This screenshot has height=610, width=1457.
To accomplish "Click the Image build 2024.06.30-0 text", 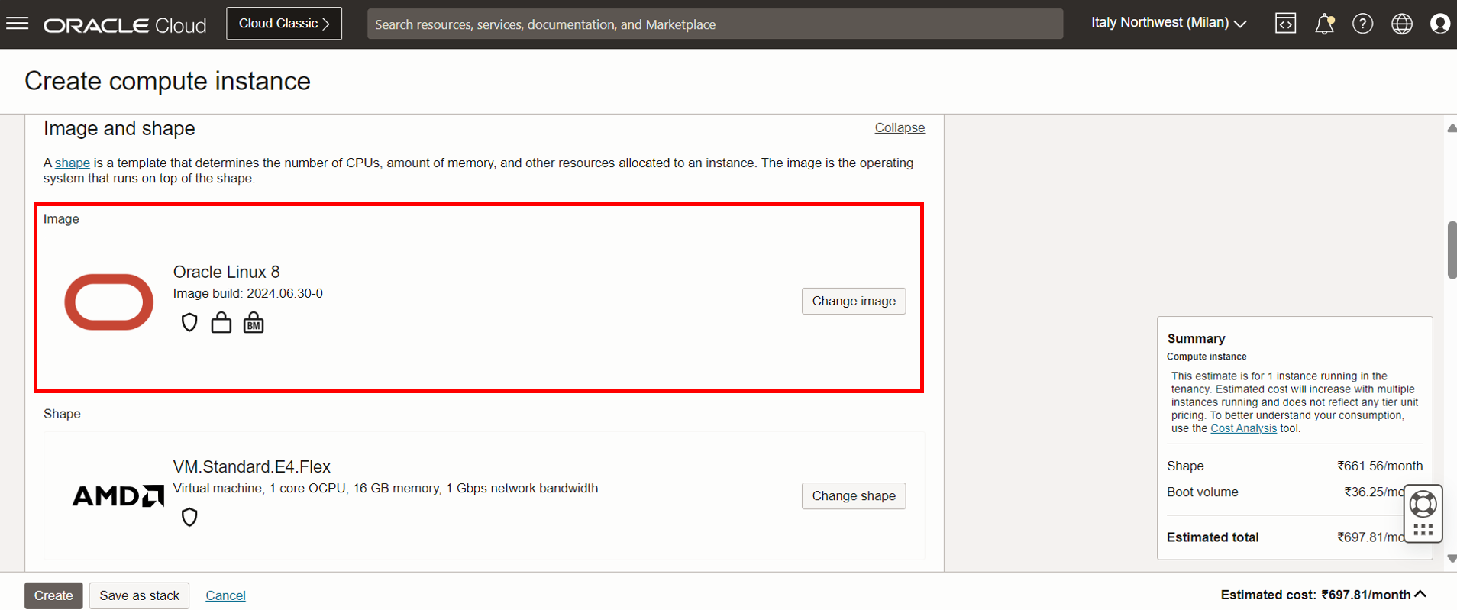I will click(x=247, y=293).
